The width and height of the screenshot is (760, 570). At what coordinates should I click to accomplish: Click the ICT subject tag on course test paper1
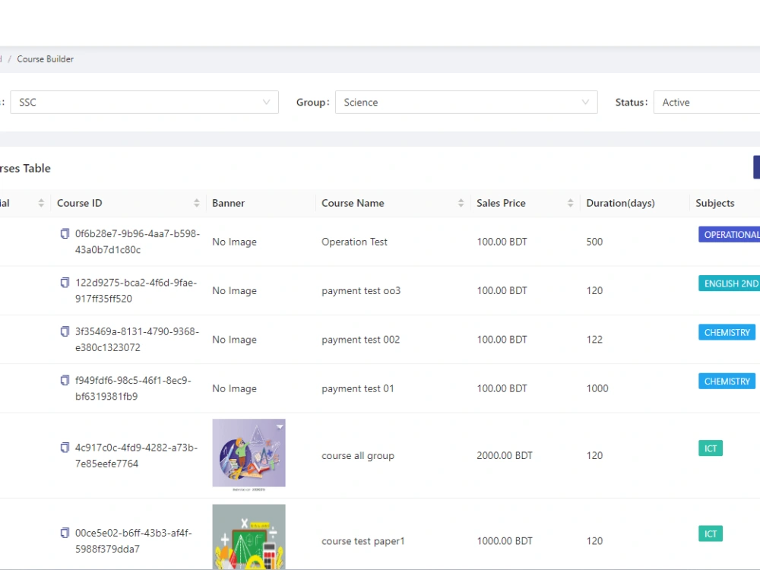click(x=710, y=534)
